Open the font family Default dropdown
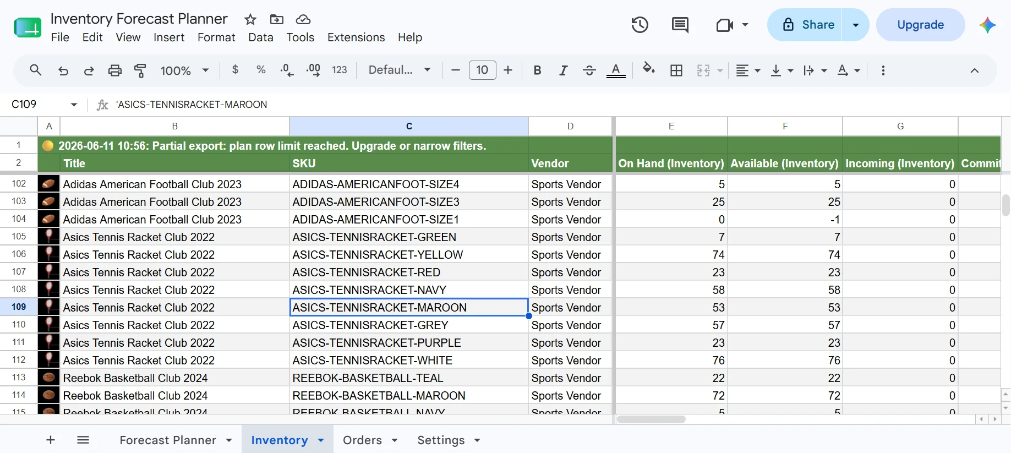The image size is (1011, 453). [400, 70]
